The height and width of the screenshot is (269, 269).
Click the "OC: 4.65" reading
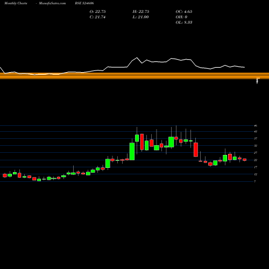coord(184,12)
